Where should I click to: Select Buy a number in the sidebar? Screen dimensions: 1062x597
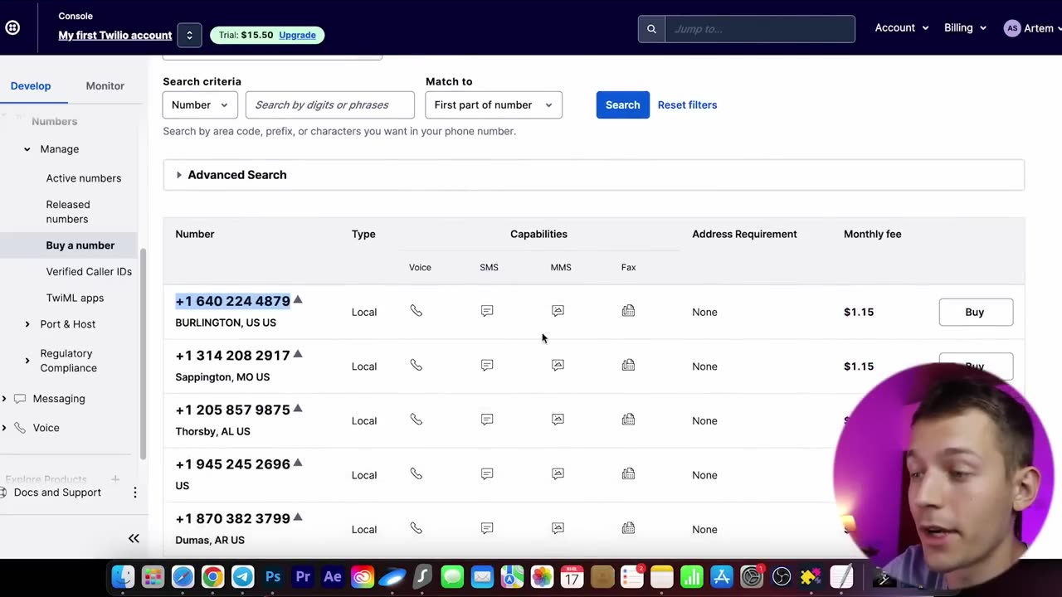pyautogui.click(x=80, y=245)
